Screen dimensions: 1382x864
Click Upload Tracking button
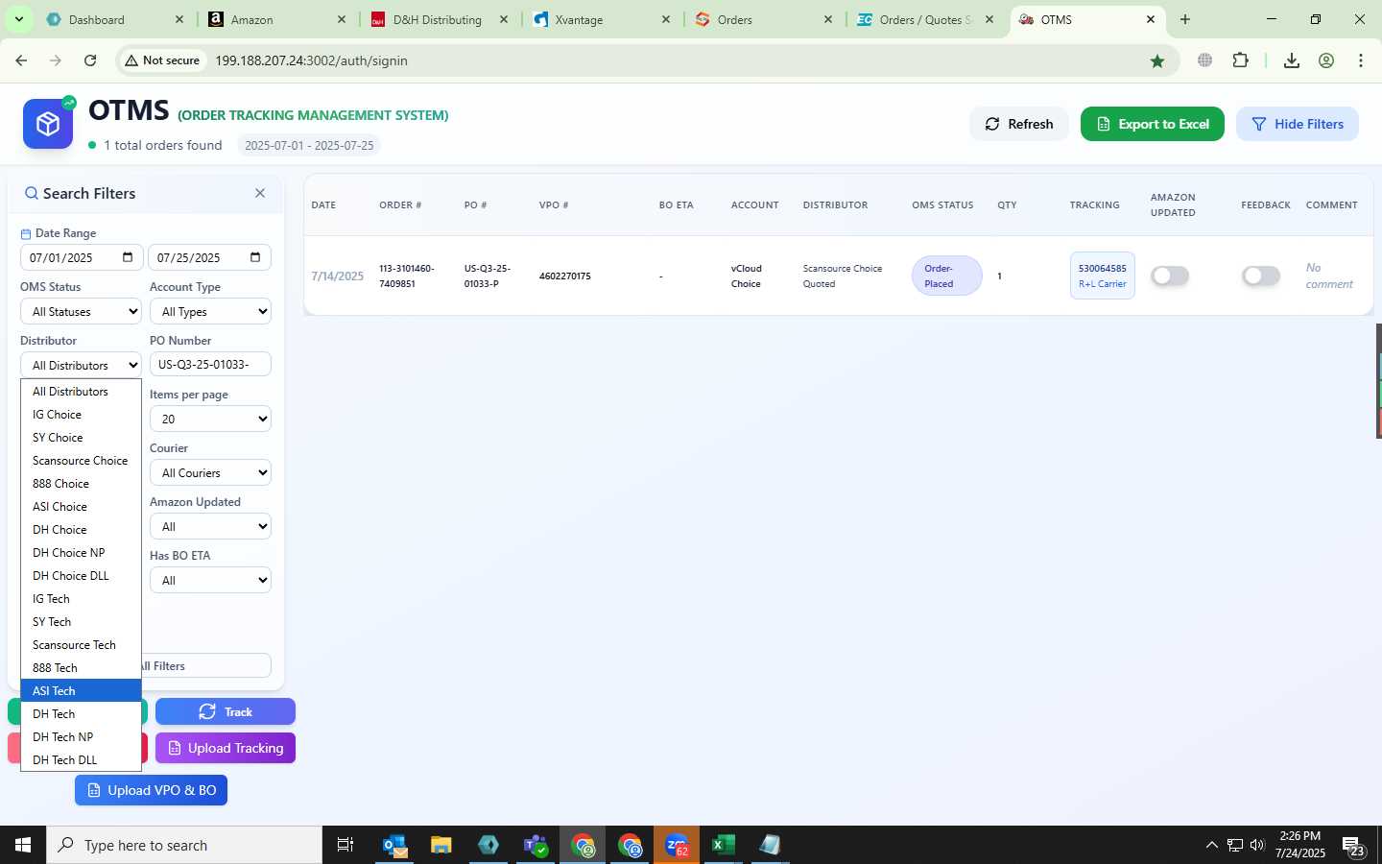coord(226,748)
